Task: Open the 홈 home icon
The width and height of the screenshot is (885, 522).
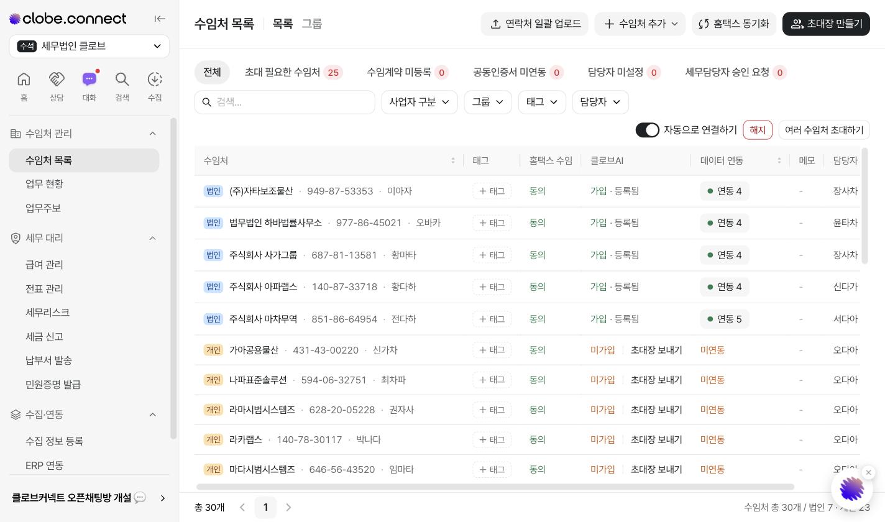Action: point(24,86)
